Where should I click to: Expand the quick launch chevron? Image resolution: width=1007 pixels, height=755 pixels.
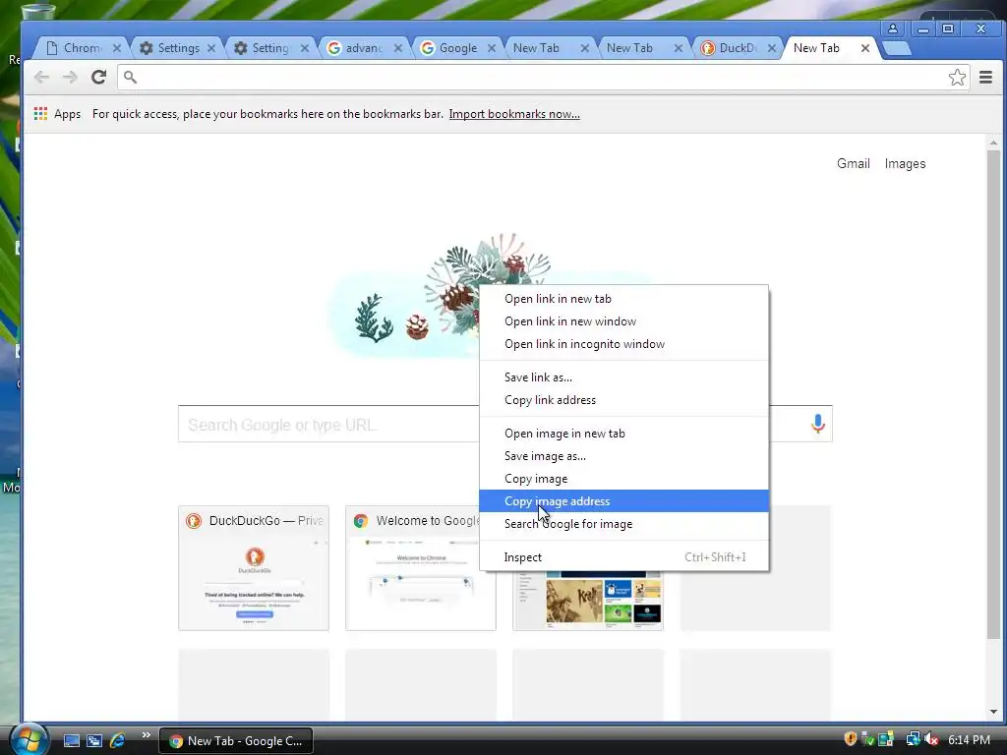[146, 735]
